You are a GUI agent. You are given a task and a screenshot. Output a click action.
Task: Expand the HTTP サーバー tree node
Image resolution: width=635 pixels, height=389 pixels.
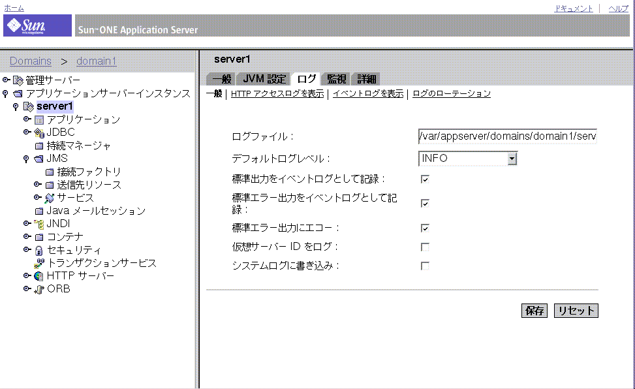click(27, 276)
